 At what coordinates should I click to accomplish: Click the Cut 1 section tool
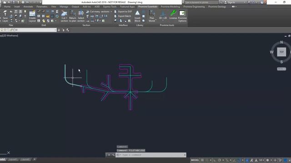click(x=64, y=16)
